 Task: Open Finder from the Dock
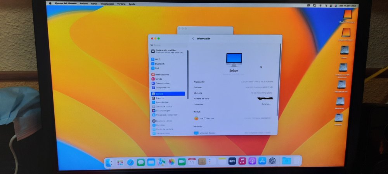109,162
